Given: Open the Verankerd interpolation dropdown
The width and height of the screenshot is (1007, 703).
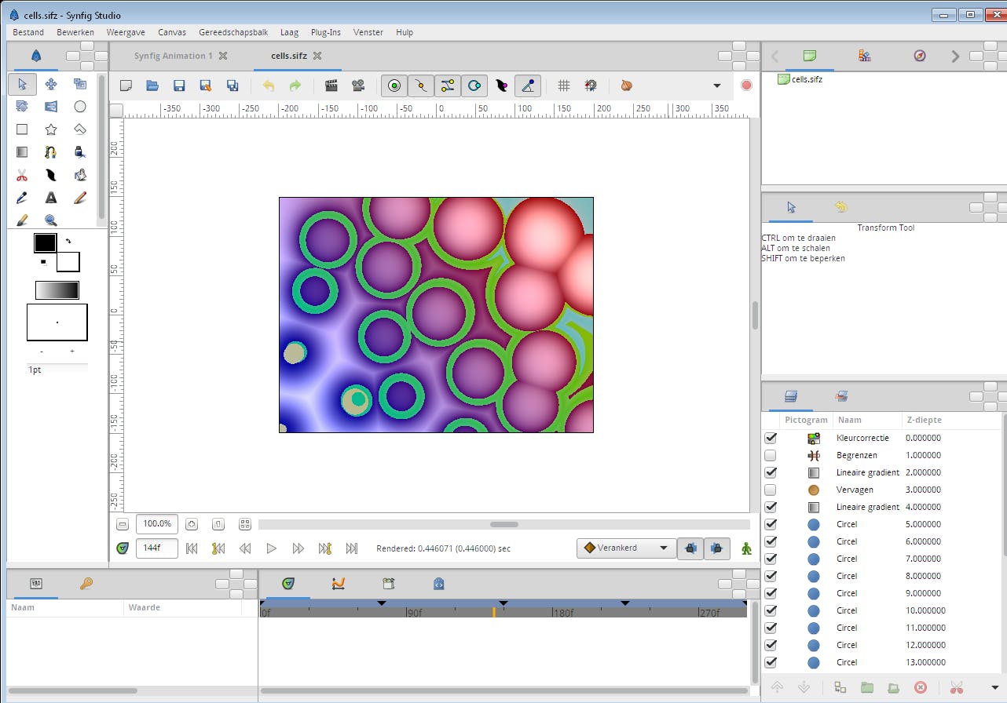Looking at the screenshot, I should [x=625, y=548].
